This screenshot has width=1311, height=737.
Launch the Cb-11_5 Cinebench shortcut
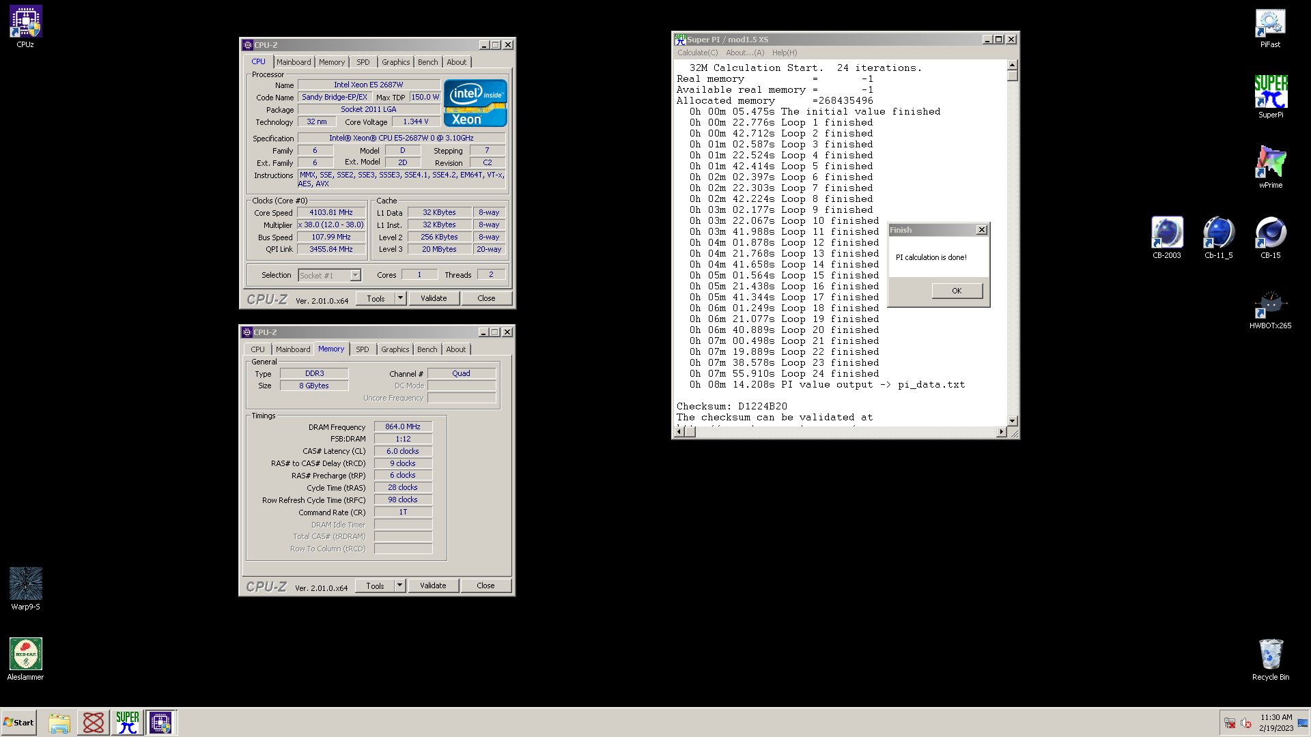point(1219,237)
